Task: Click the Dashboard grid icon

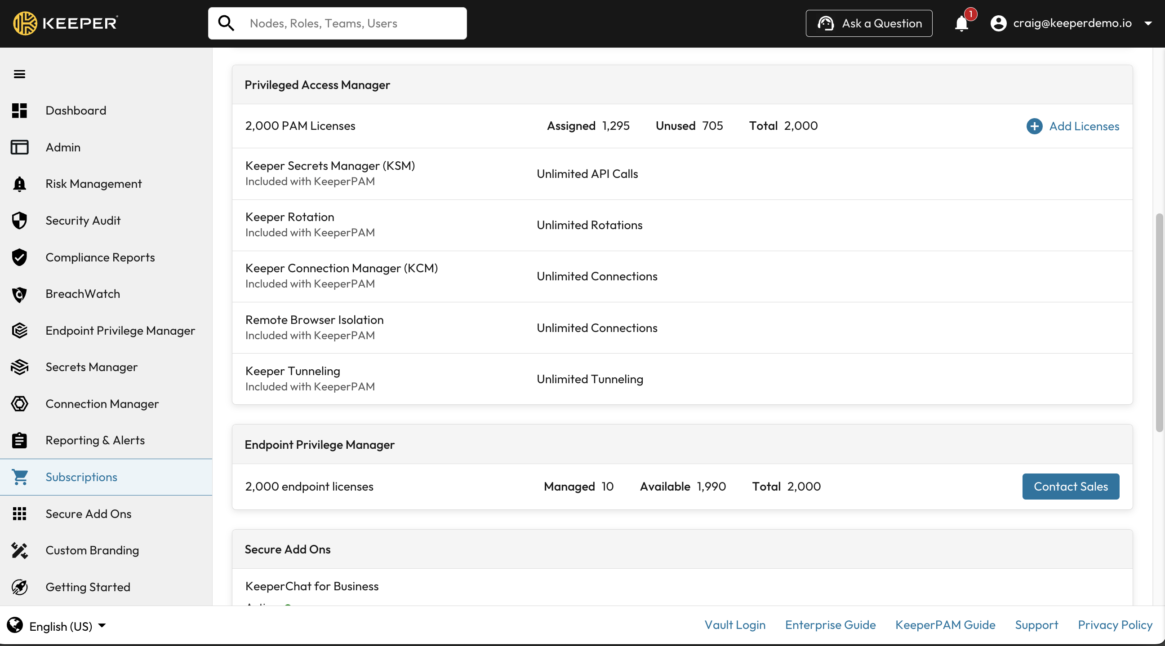Action: point(19,111)
